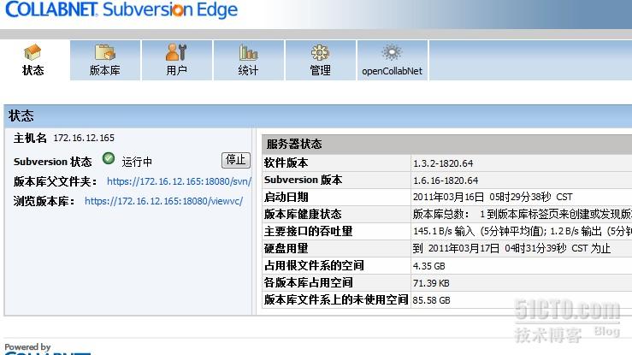Viewport: 632px width, 355px height.
Task: Click the repository space value 71.39 KB
Action: (x=431, y=283)
